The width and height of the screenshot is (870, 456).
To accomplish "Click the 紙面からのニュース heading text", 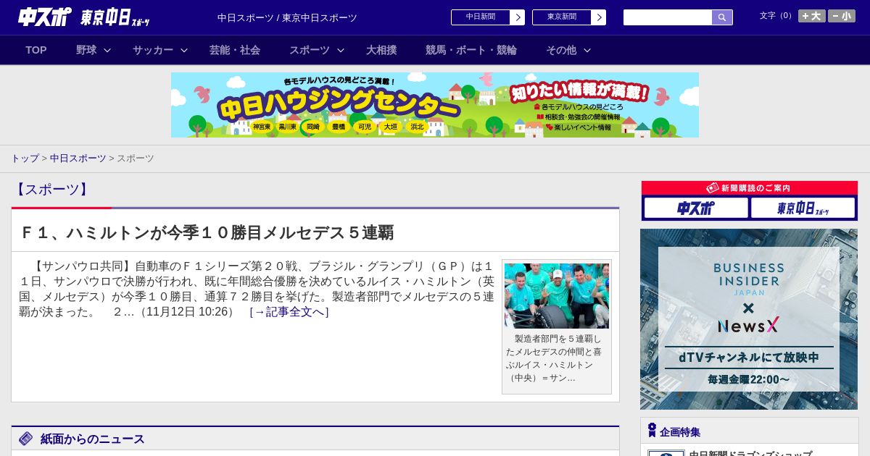I will [93, 439].
